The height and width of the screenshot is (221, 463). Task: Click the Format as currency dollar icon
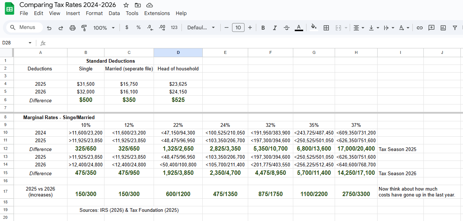(x=127, y=27)
